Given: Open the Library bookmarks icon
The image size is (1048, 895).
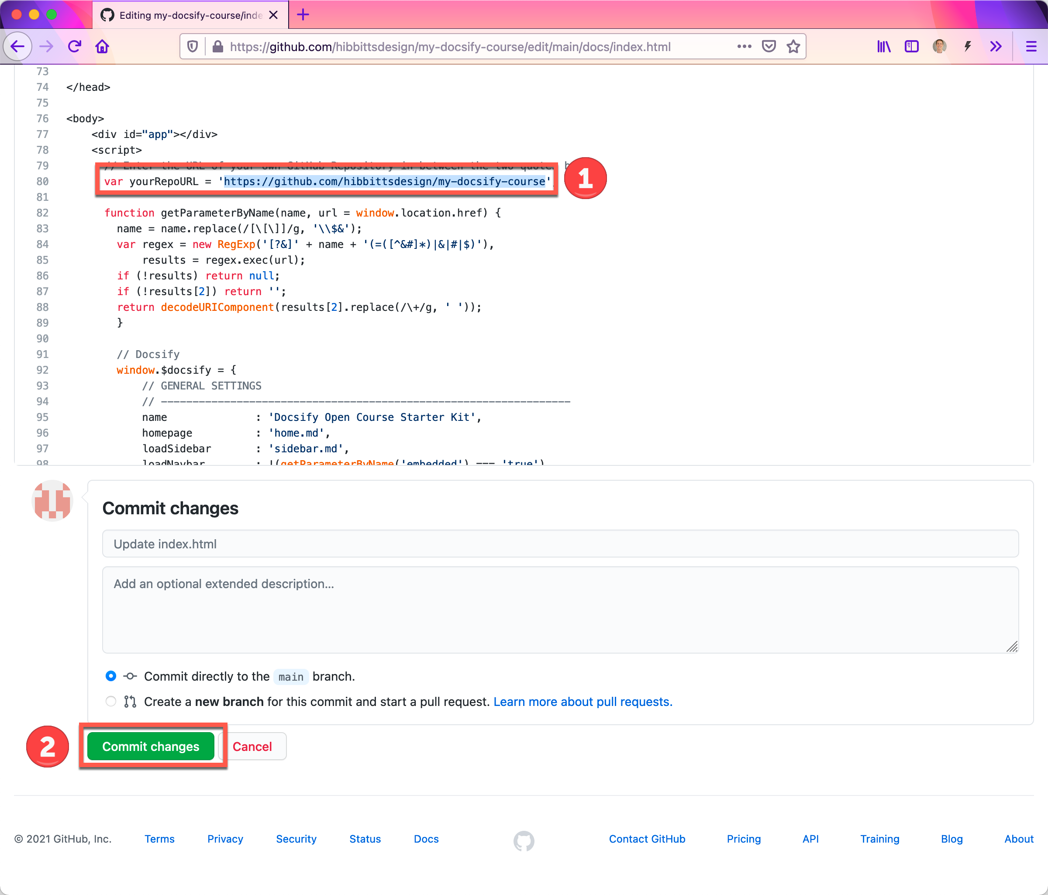Looking at the screenshot, I should [x=884, y=47].
